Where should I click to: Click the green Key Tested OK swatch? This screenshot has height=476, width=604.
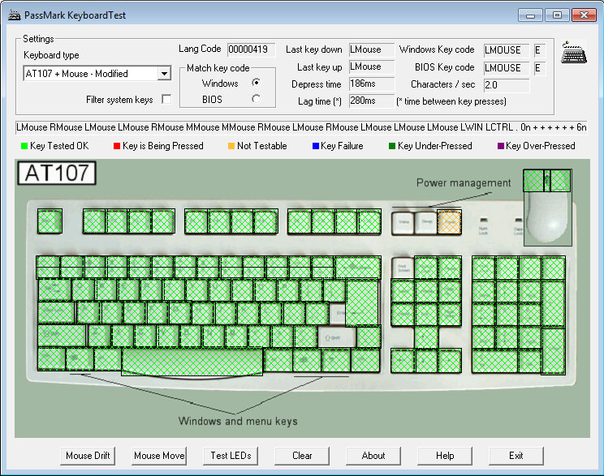pos(24,146)
